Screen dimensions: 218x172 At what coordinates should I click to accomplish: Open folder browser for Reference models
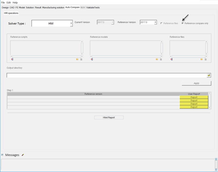[157, 59]
